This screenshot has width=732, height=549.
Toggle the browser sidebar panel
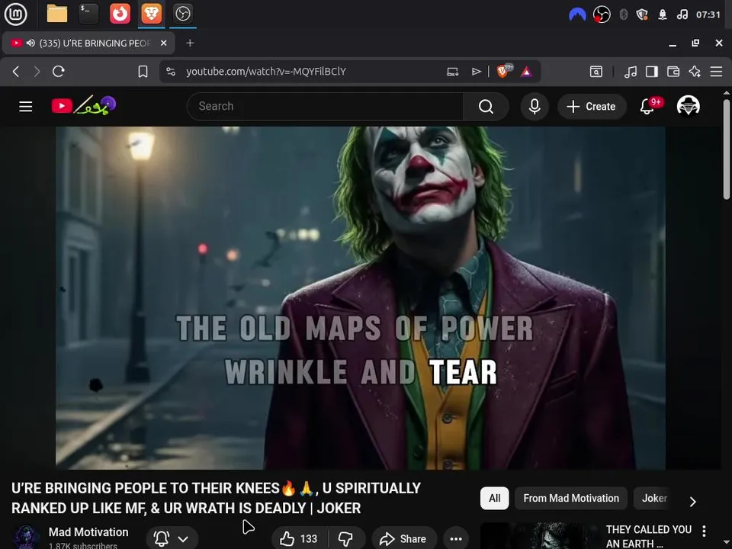click(652, 72)
